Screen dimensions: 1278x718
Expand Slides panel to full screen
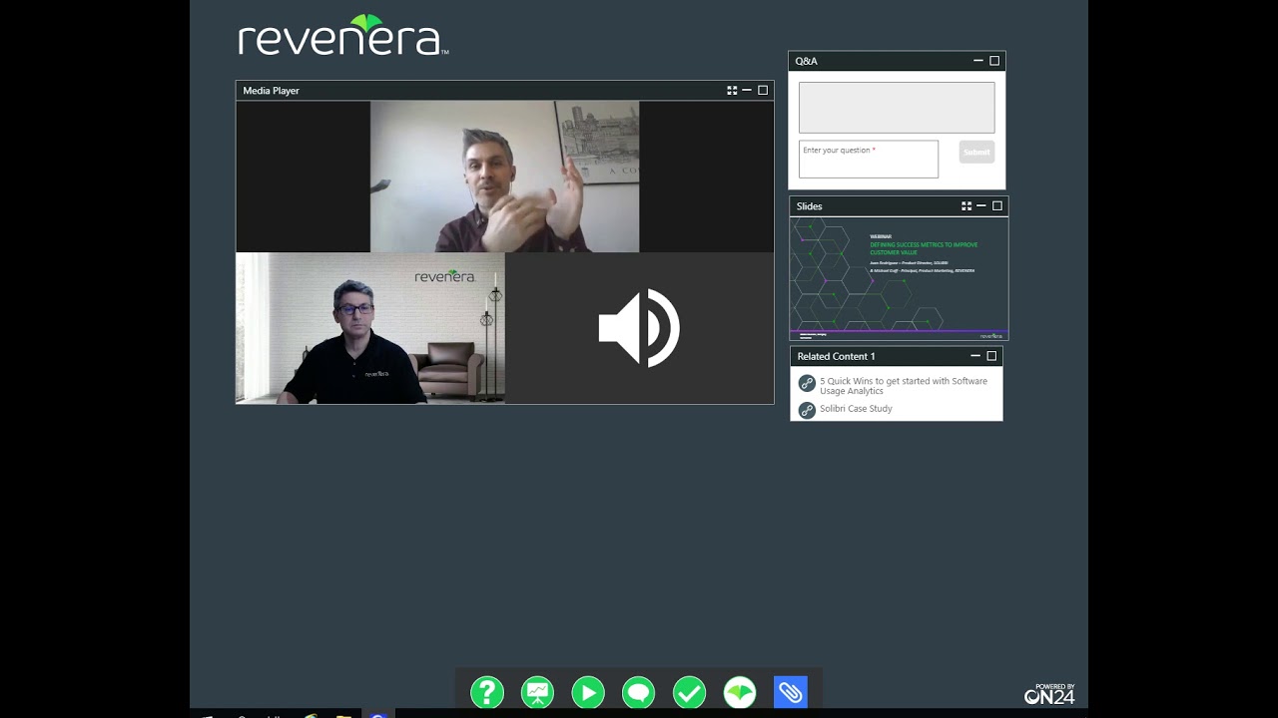click(x=966, y=205)
